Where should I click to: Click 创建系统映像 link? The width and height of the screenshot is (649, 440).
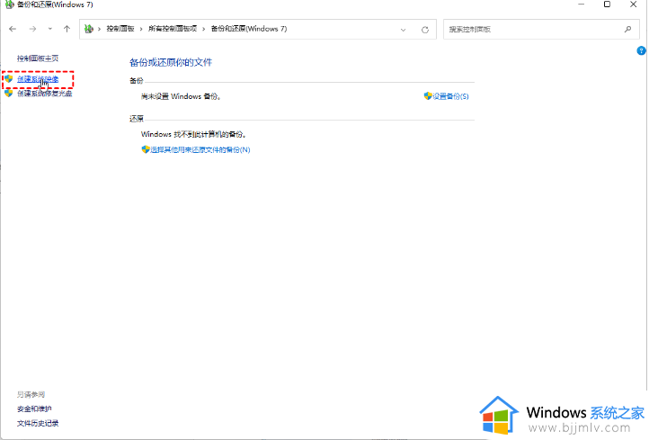[x=38, y=79]
